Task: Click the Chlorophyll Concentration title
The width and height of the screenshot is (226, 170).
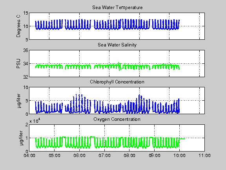Action: point(117,82)
